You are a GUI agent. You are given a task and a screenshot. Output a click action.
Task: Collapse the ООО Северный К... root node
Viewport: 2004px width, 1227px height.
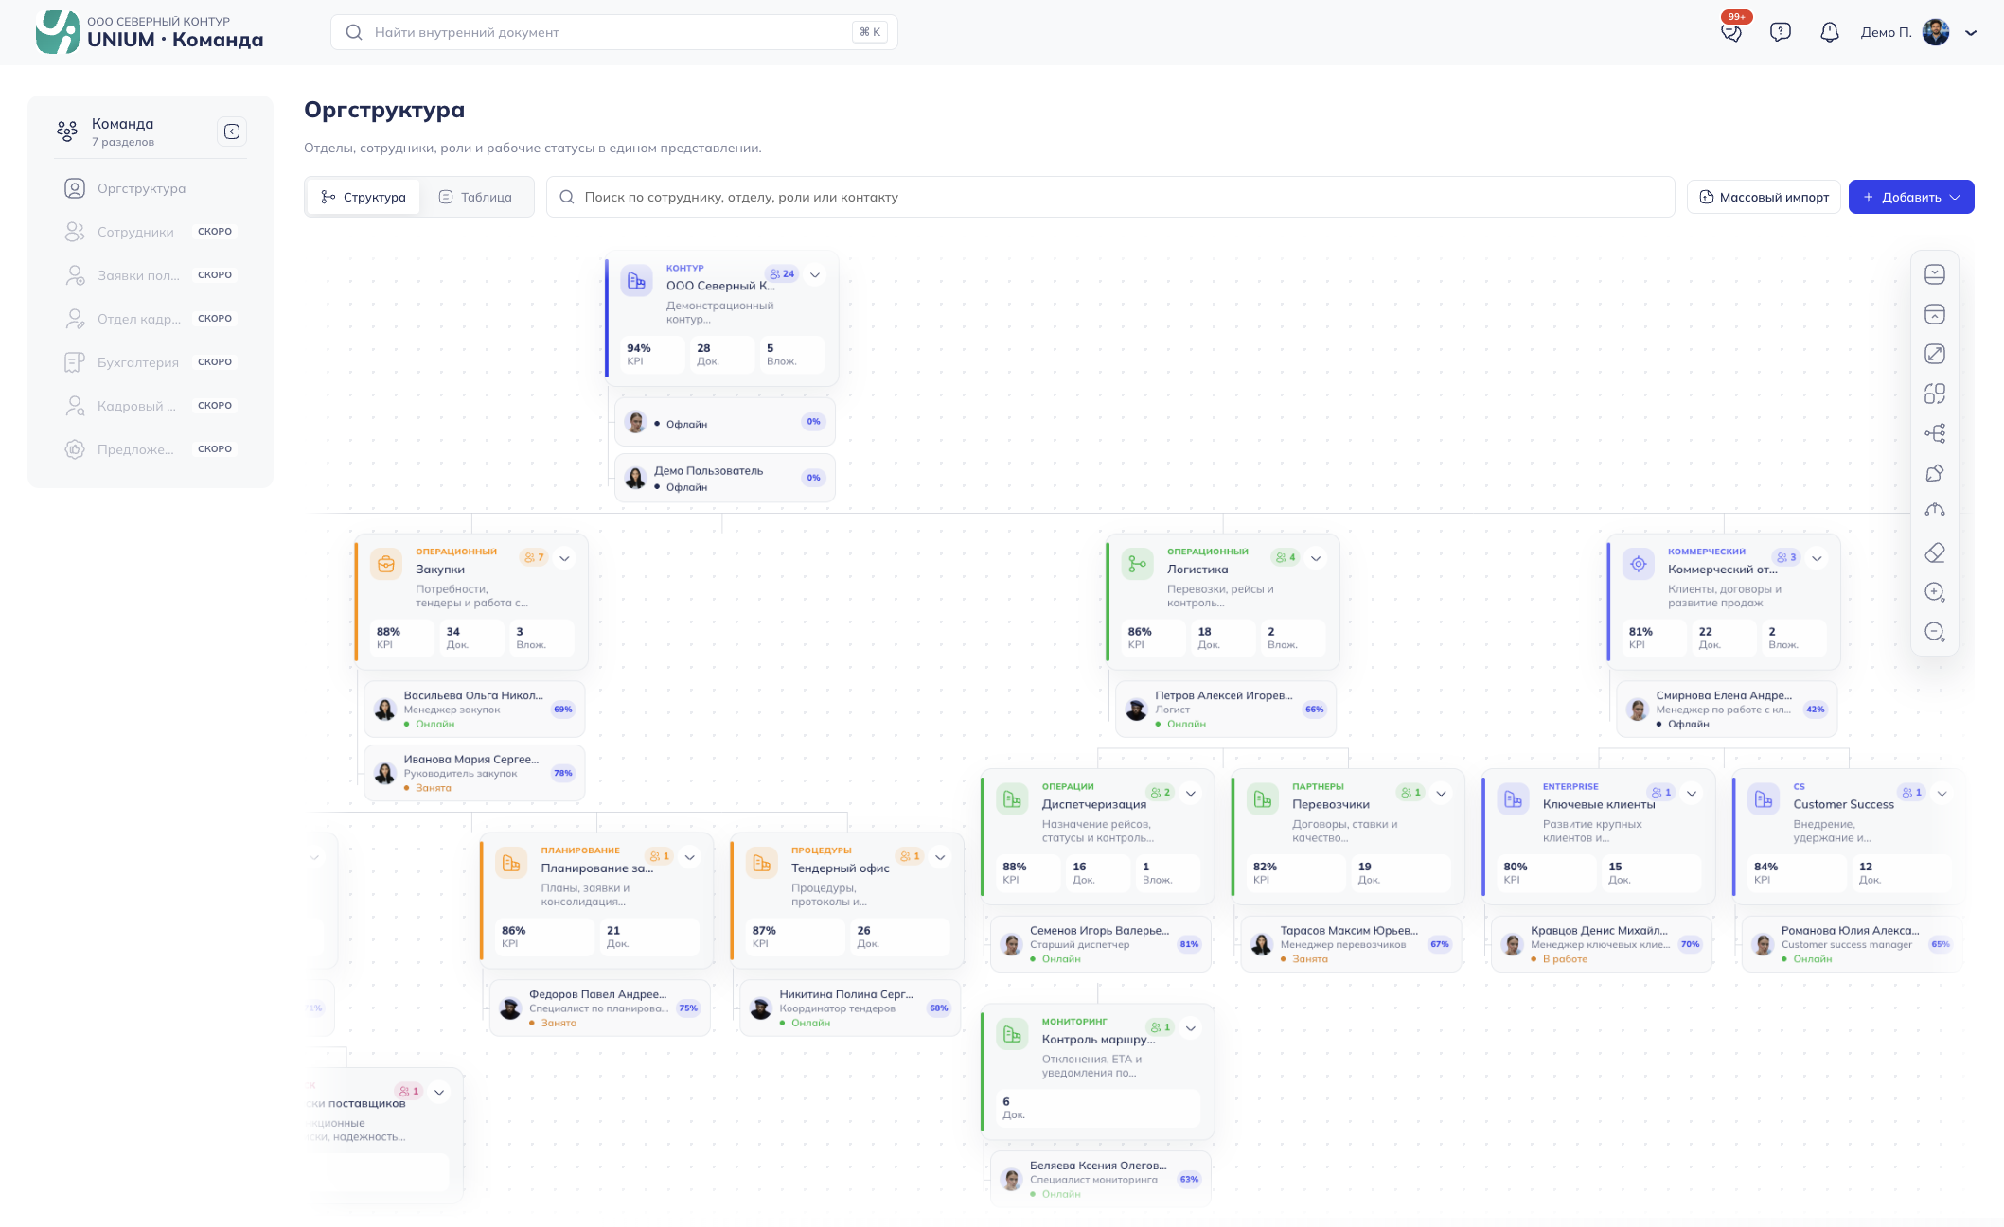coord(815,274)
